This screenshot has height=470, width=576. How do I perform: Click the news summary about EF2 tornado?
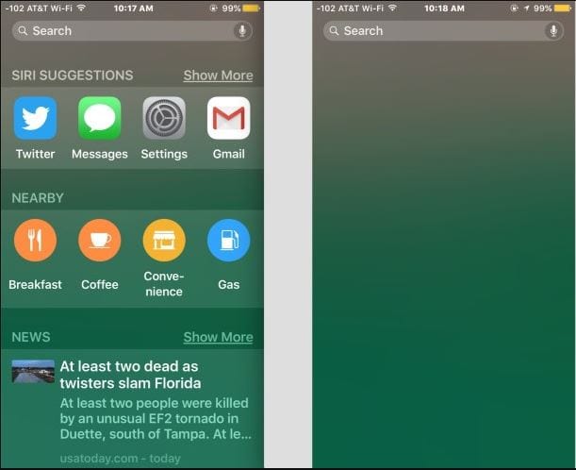(x=156, y=418)
